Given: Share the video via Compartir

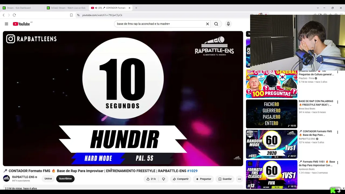Looking at the screenshot, I should tap(181, 179).
